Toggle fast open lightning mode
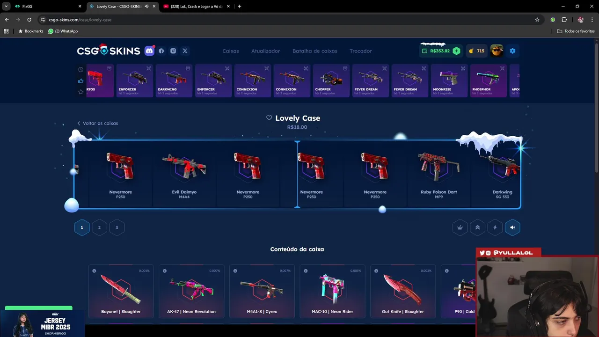 pyautogui.click(x=495, y=227)
